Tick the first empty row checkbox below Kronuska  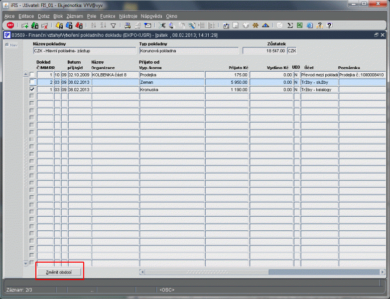coord(32,96)
